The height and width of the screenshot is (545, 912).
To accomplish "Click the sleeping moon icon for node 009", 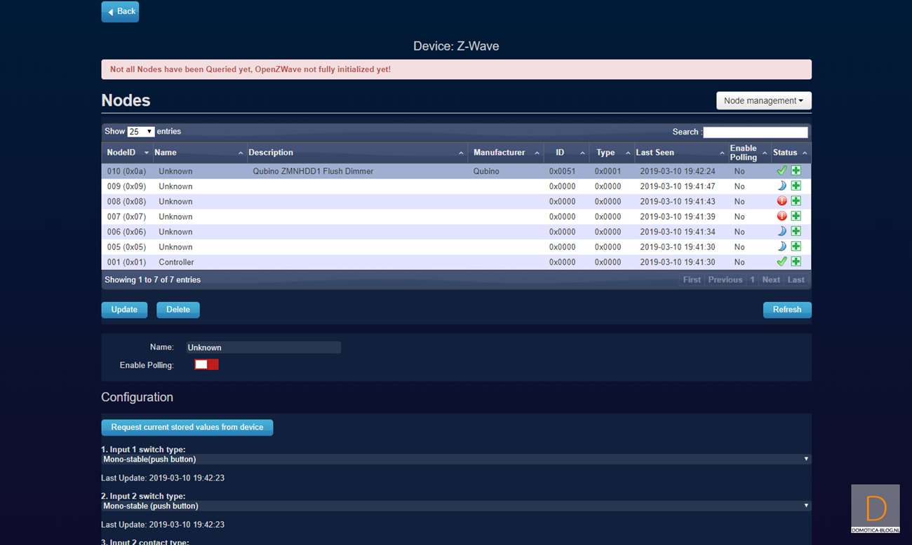I will pyautogui.click(x=782, y=186).
